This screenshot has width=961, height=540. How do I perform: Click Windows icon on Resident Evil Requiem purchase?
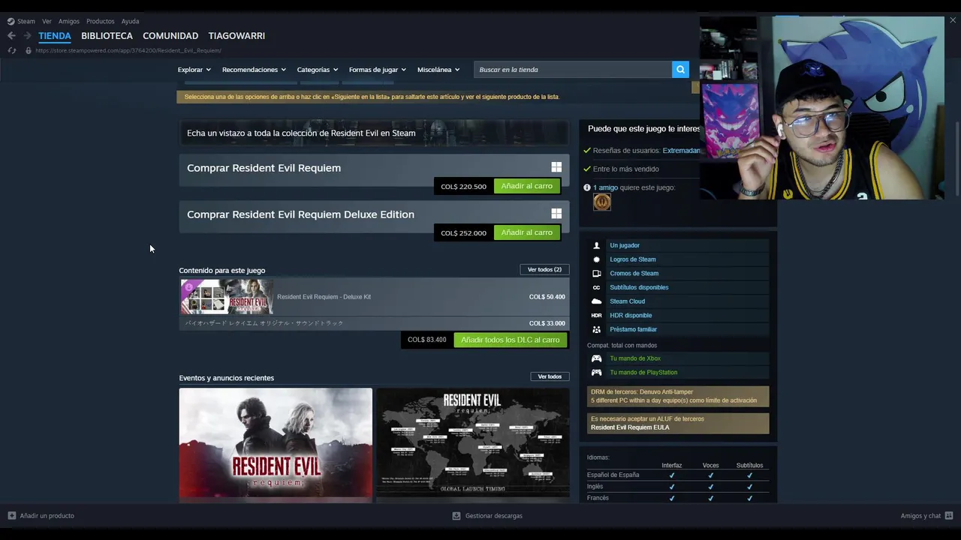point(556,167)
